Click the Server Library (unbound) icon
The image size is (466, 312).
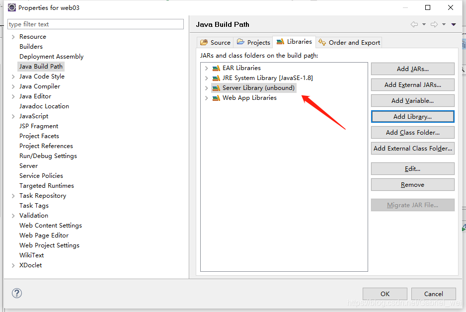(x=216, y=88)
